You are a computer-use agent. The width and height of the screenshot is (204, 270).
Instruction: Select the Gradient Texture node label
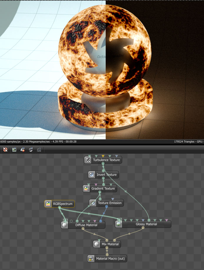click(103, 188)
